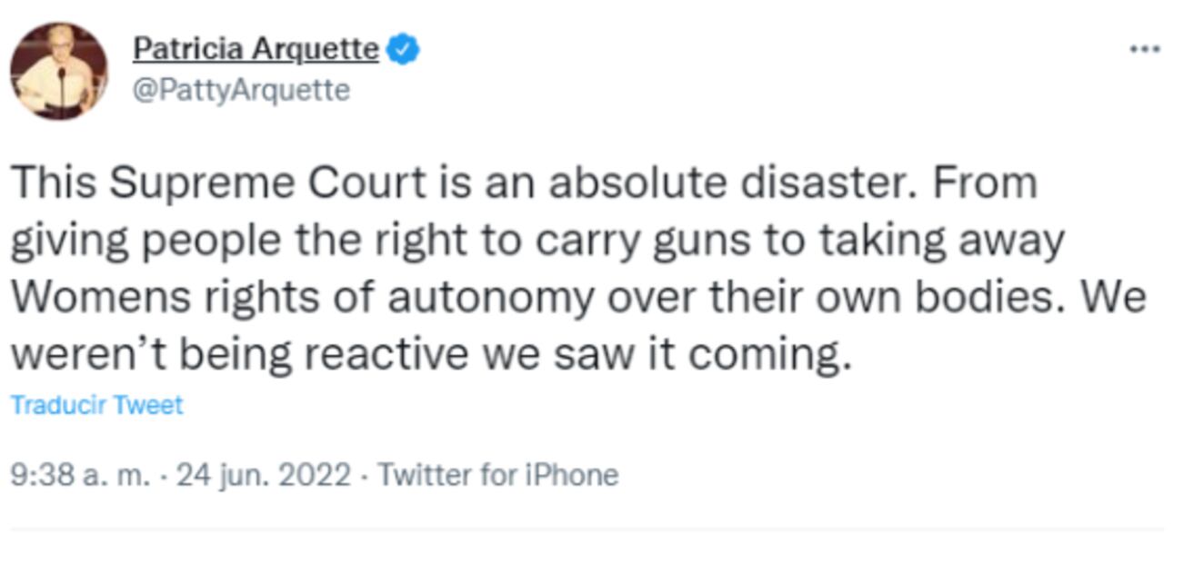Click the Traducir Tweet link
The height and width of the screenshot is (563, 1193).
click(x=96, y=405)
